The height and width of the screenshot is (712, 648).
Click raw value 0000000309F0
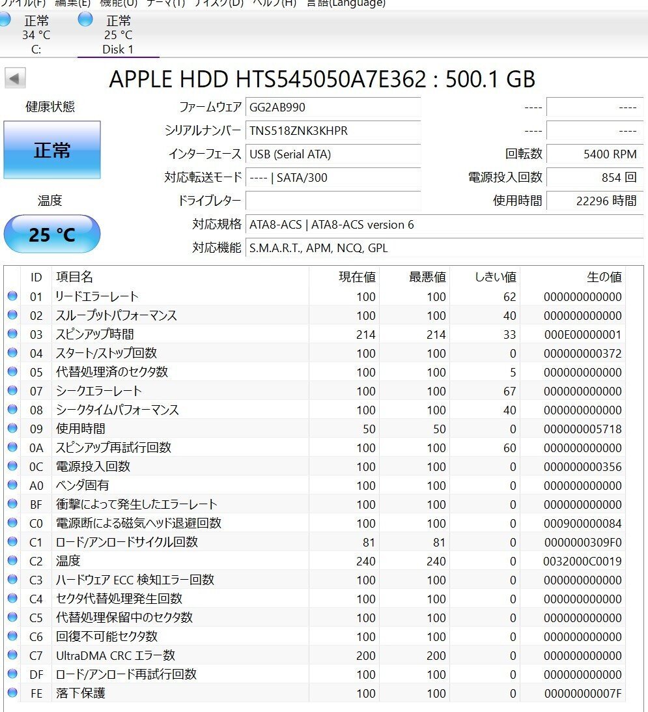click(x=583, y=542)
